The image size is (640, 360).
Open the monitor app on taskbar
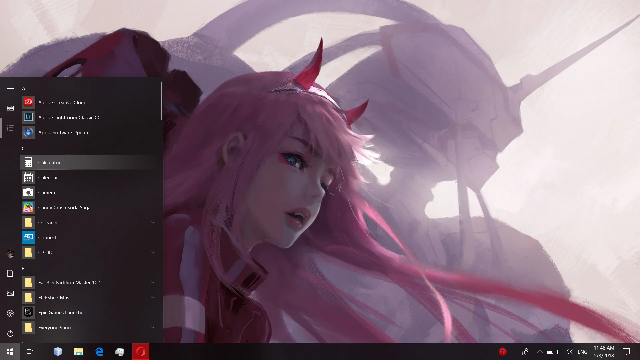point(120,352)
